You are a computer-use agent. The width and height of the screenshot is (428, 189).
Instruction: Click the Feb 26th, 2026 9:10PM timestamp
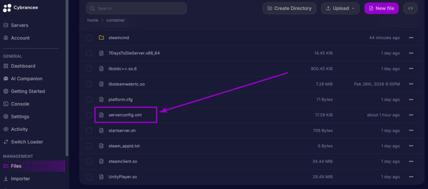377,84
